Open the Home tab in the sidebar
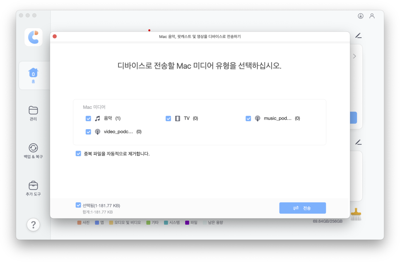 (x=33, y=75)
